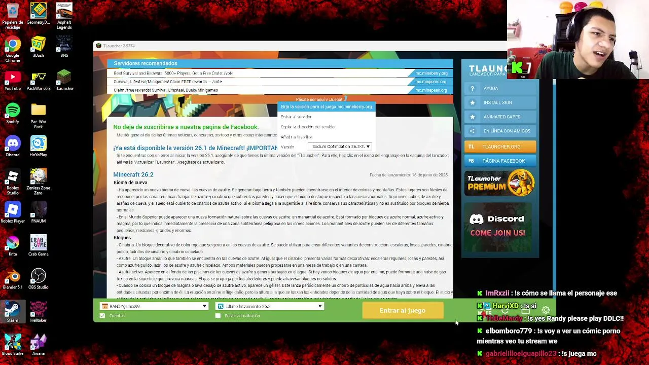Launch Geometry Dash from the desktop

click(x=39, y=14)
